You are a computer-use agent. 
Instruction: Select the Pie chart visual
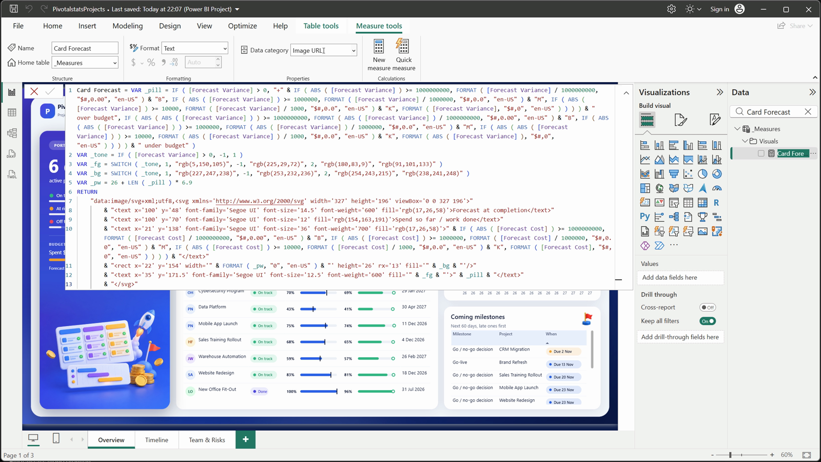tap(702, 174)
